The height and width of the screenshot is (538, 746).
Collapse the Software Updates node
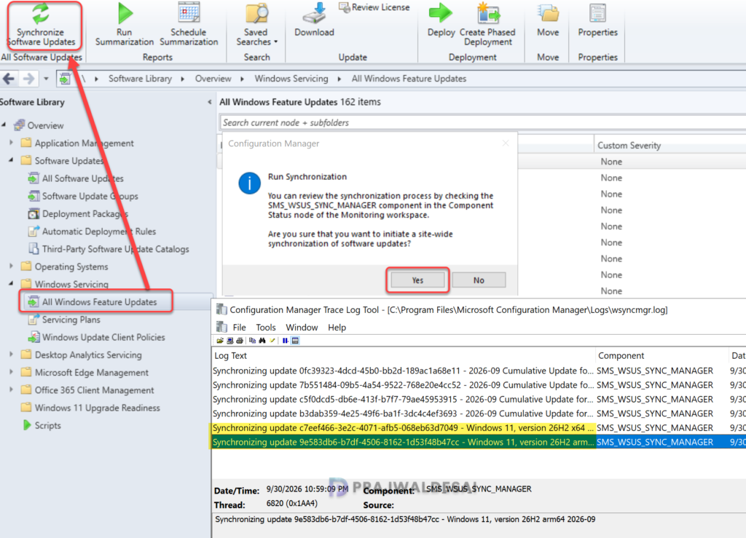11,160
